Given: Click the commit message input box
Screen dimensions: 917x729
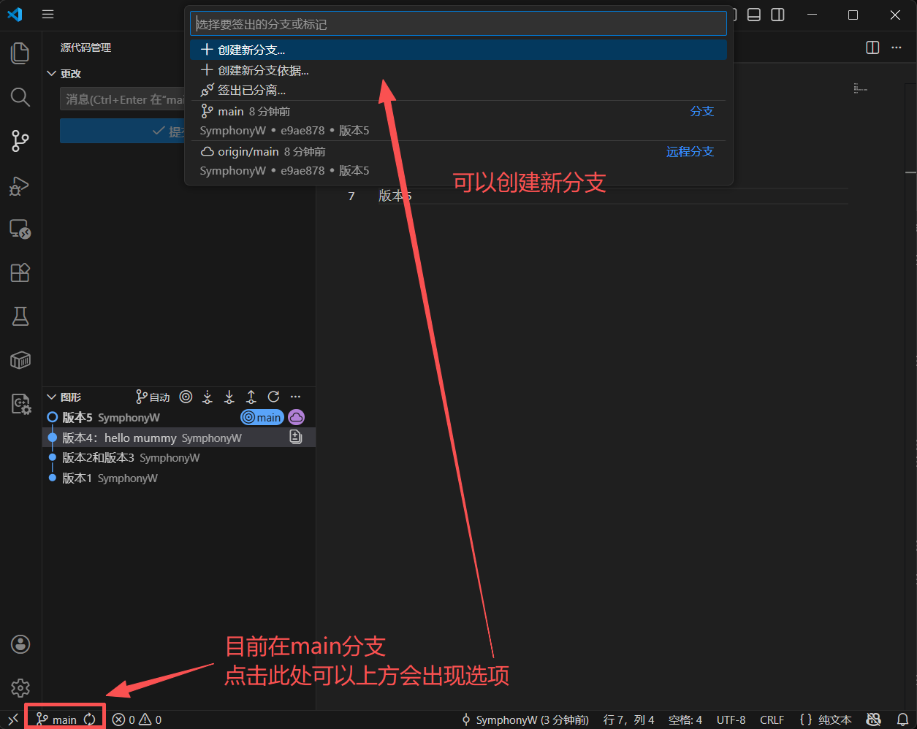Looking at the screenshot, I should pyautogui.click(x=123, y=99).
